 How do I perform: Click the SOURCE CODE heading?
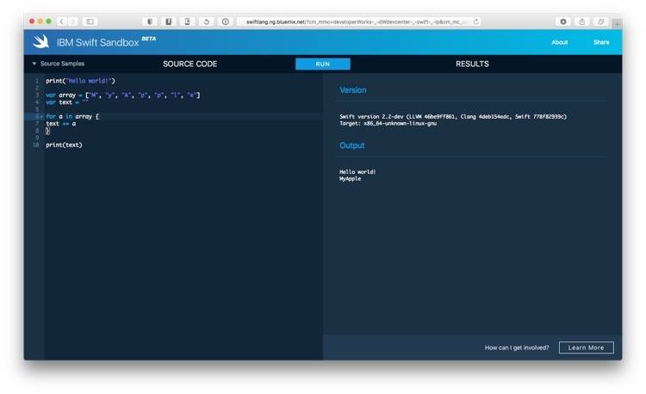[190, 65]
